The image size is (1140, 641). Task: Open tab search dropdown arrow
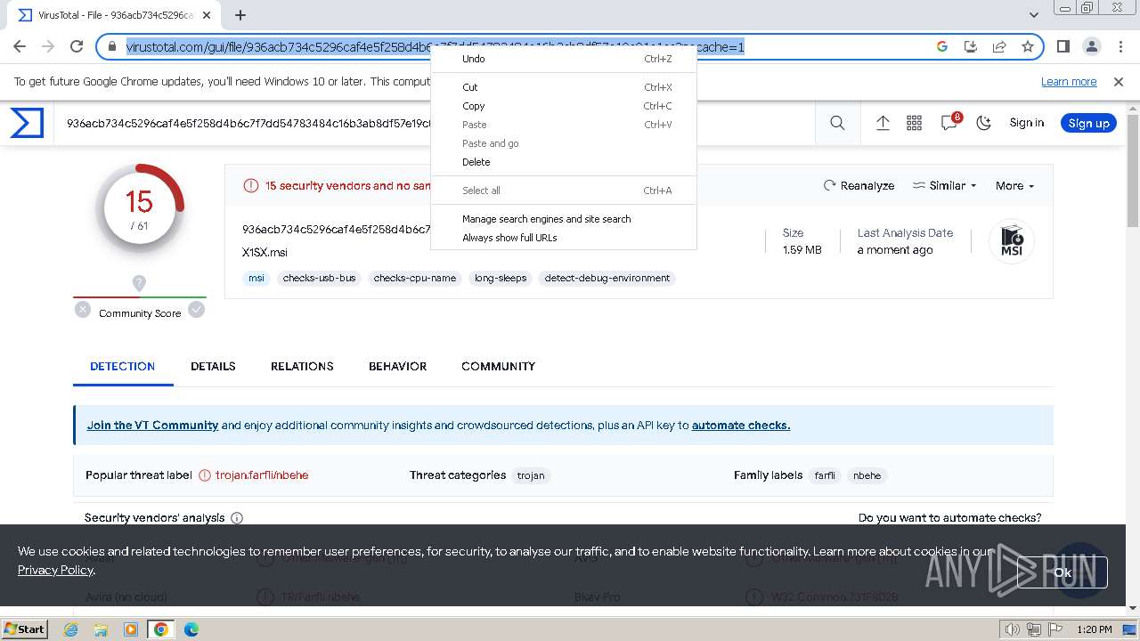tap(1033, 14)
